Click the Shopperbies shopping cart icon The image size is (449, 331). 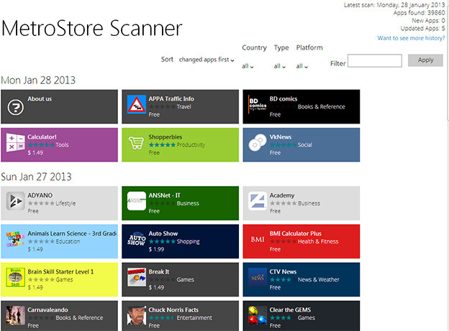click(137, 142)
